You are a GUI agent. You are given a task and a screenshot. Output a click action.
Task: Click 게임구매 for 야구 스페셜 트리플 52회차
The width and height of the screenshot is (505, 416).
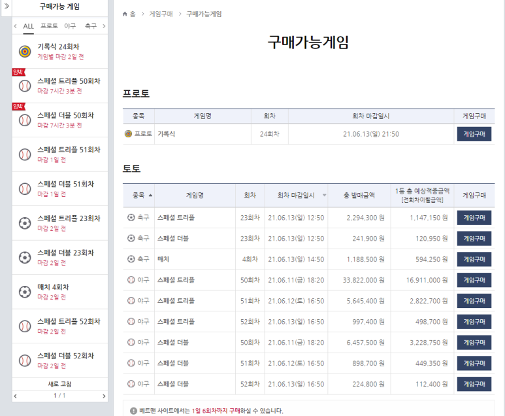pyautogui.click(x=474, y=322)
